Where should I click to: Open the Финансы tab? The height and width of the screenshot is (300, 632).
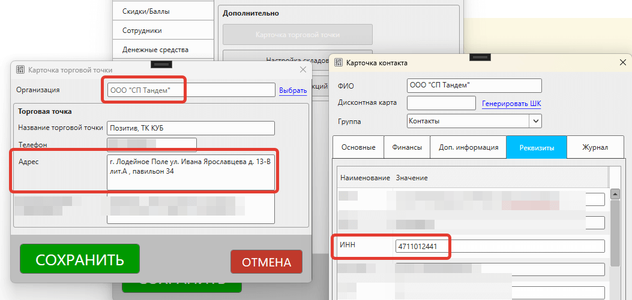click(407, 147)
